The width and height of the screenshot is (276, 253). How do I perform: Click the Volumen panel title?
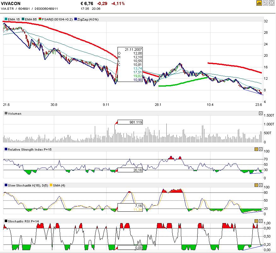click(14, 113)
